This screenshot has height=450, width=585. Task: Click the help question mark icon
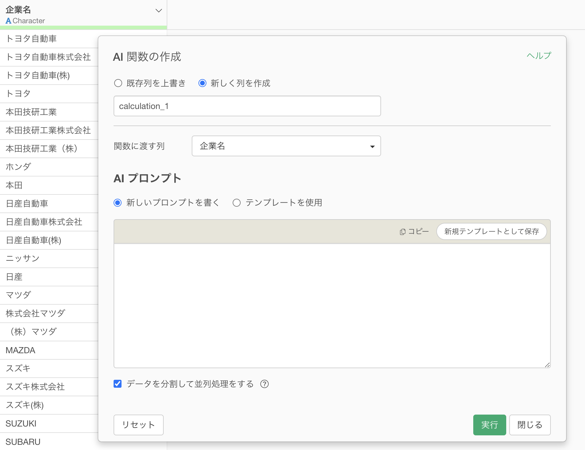coord(264,384)
